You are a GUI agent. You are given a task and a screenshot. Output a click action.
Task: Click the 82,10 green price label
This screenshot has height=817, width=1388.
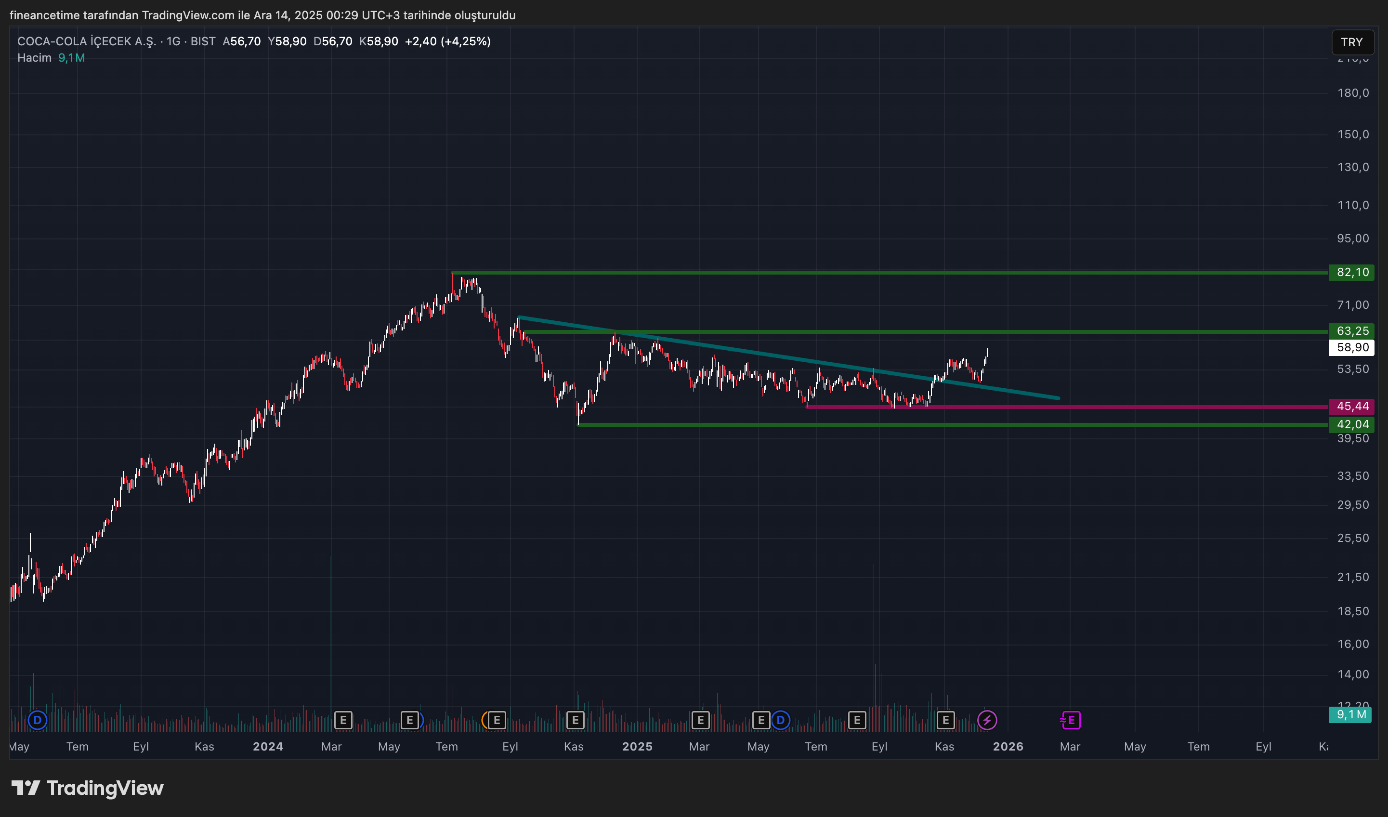1352,272
